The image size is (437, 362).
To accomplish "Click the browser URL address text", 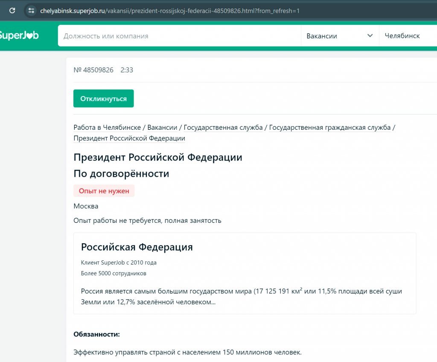I will pyautogui.click(x=170, y=11).
